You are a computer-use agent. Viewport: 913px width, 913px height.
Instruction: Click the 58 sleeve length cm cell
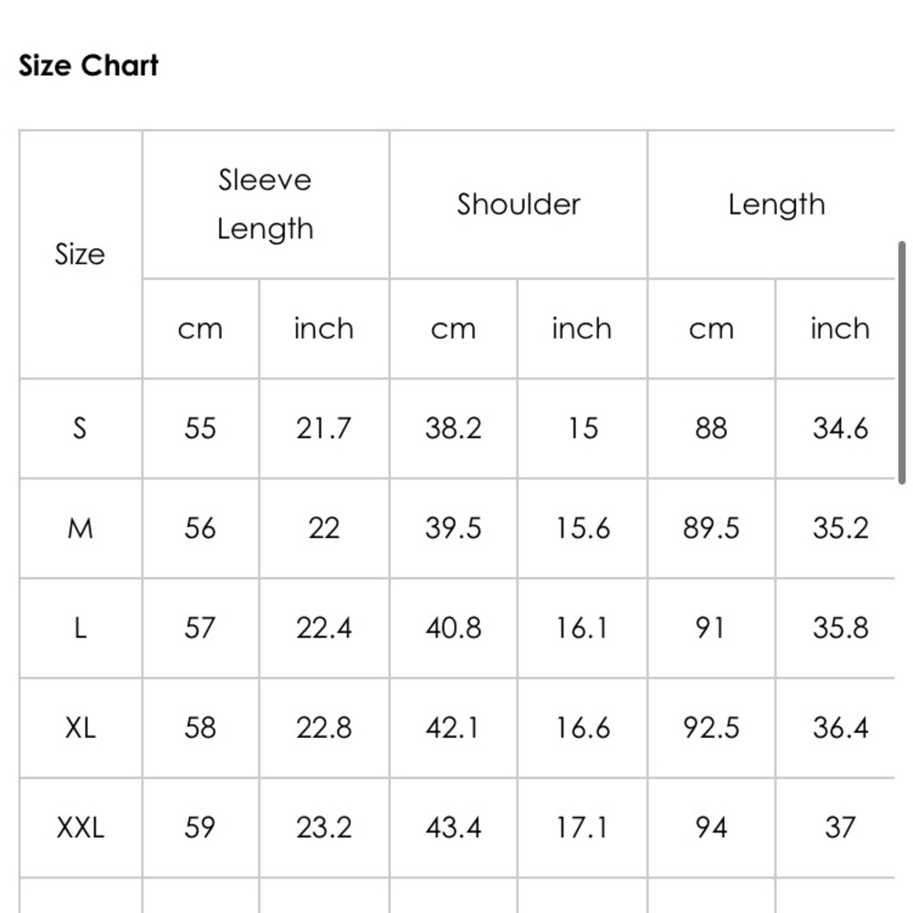(x=200, y=728)
